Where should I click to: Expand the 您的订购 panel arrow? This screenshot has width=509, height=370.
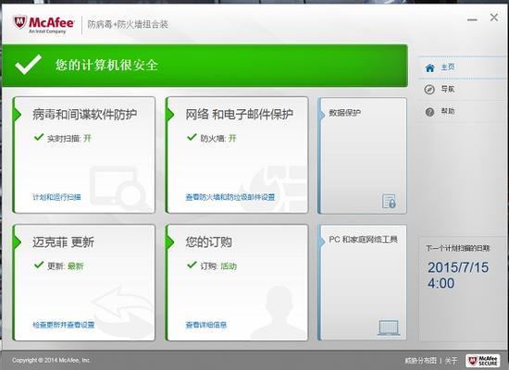(170, 242)
